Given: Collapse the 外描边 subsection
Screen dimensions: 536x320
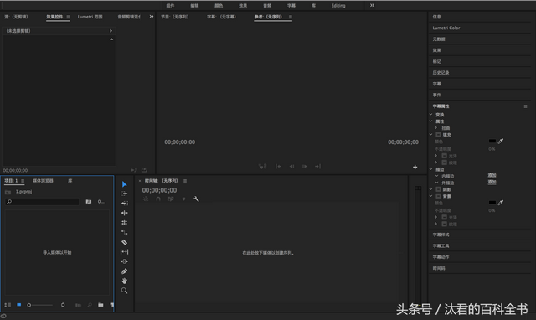Looking at the screenshot, I should pyautogui.click(x=436, y=183).
